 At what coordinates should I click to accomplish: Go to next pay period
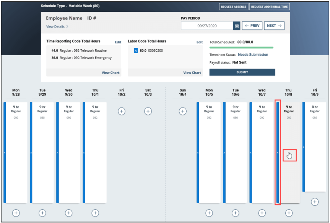tap(274, 26)
